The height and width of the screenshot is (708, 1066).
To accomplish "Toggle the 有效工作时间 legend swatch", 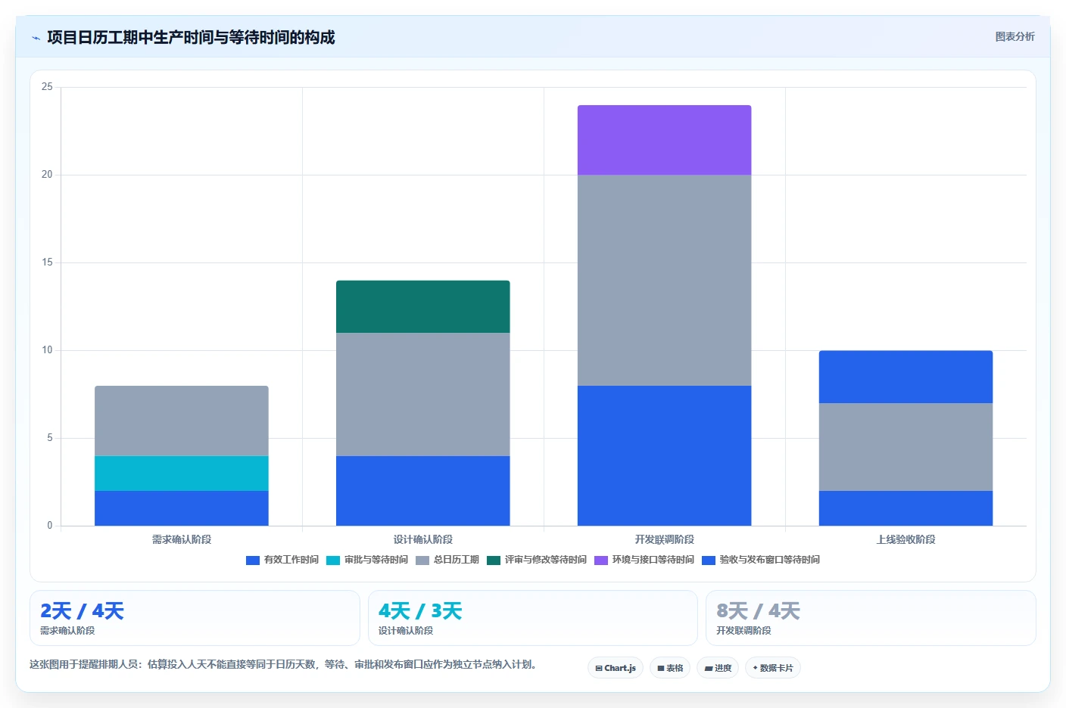I will (253, 560).
